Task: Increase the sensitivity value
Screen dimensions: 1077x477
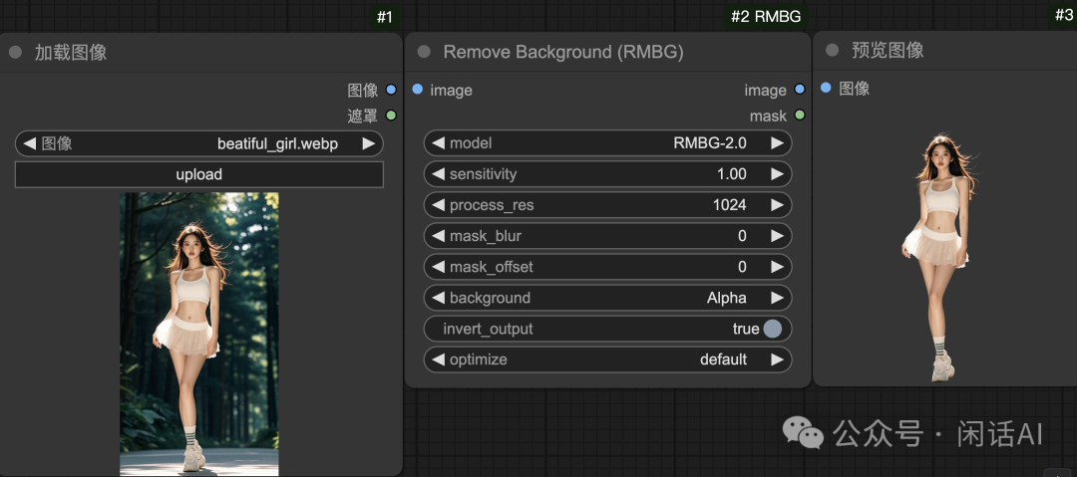Action: tap(777, 174)
